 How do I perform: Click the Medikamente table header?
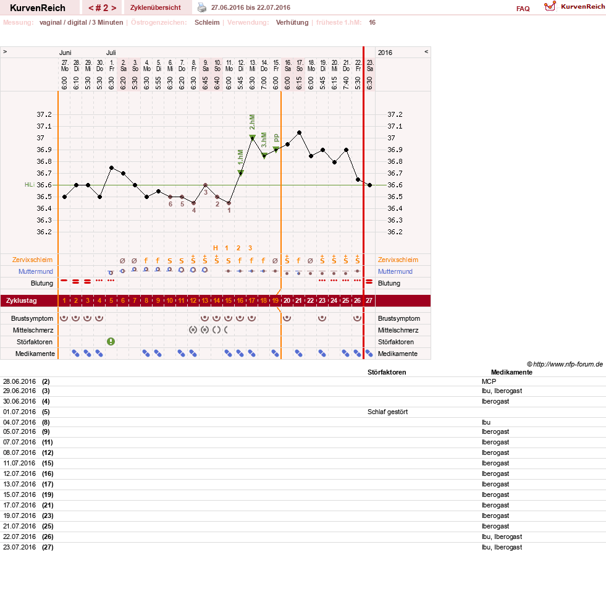click(511, 372)
